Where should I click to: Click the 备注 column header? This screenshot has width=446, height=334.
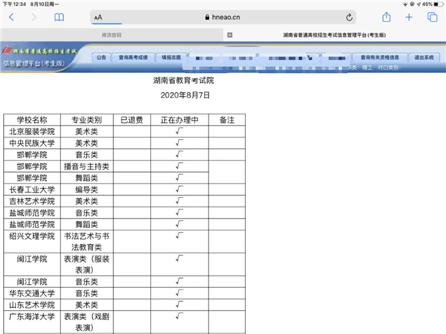point(227,120)
